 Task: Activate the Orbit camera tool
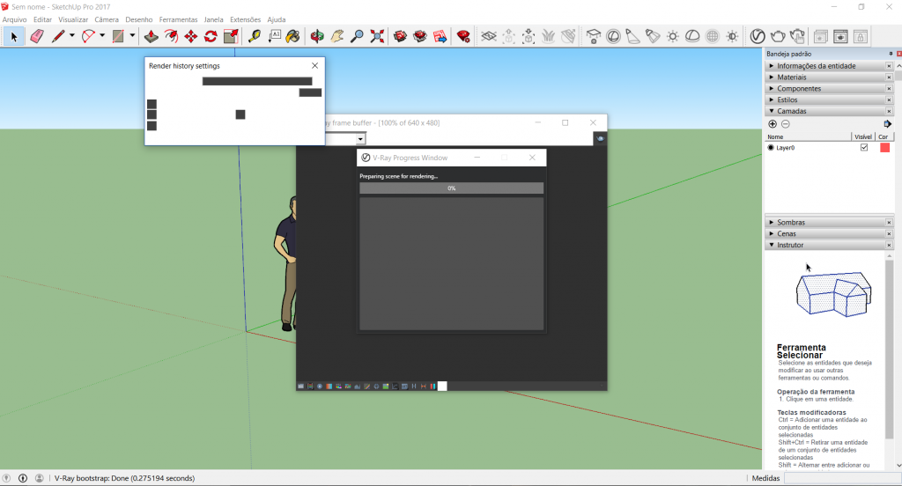tap(317, 37)
